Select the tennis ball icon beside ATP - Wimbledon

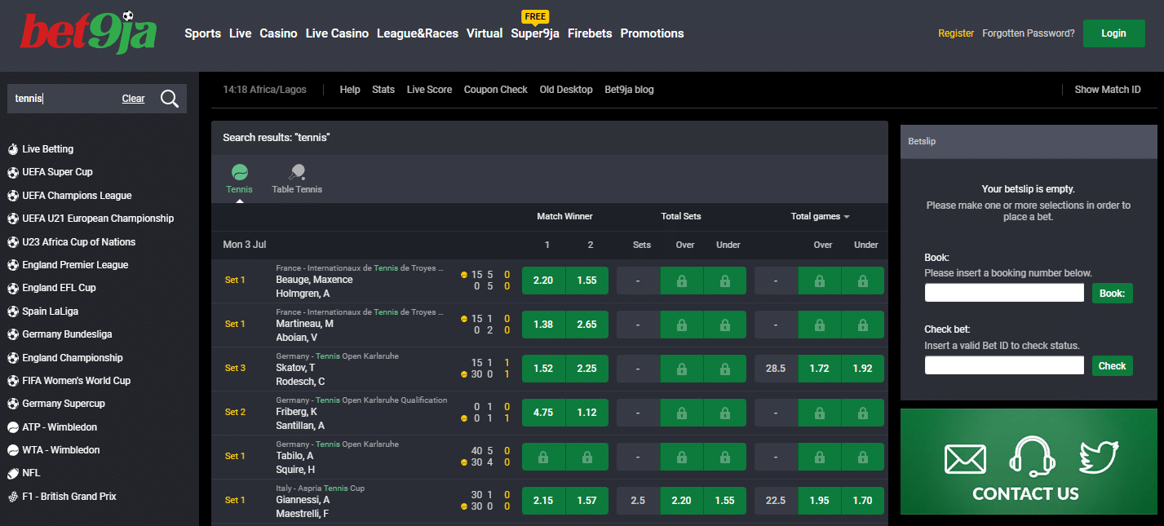(x=14, y=427)
